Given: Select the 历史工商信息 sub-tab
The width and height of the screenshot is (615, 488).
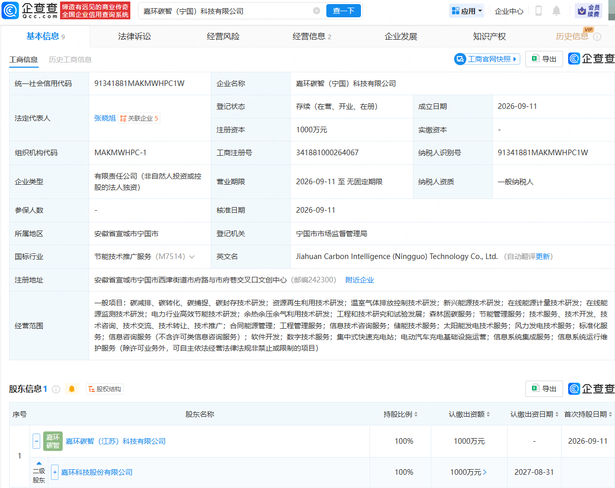Looking at the screenshot, I should (70, 60).
